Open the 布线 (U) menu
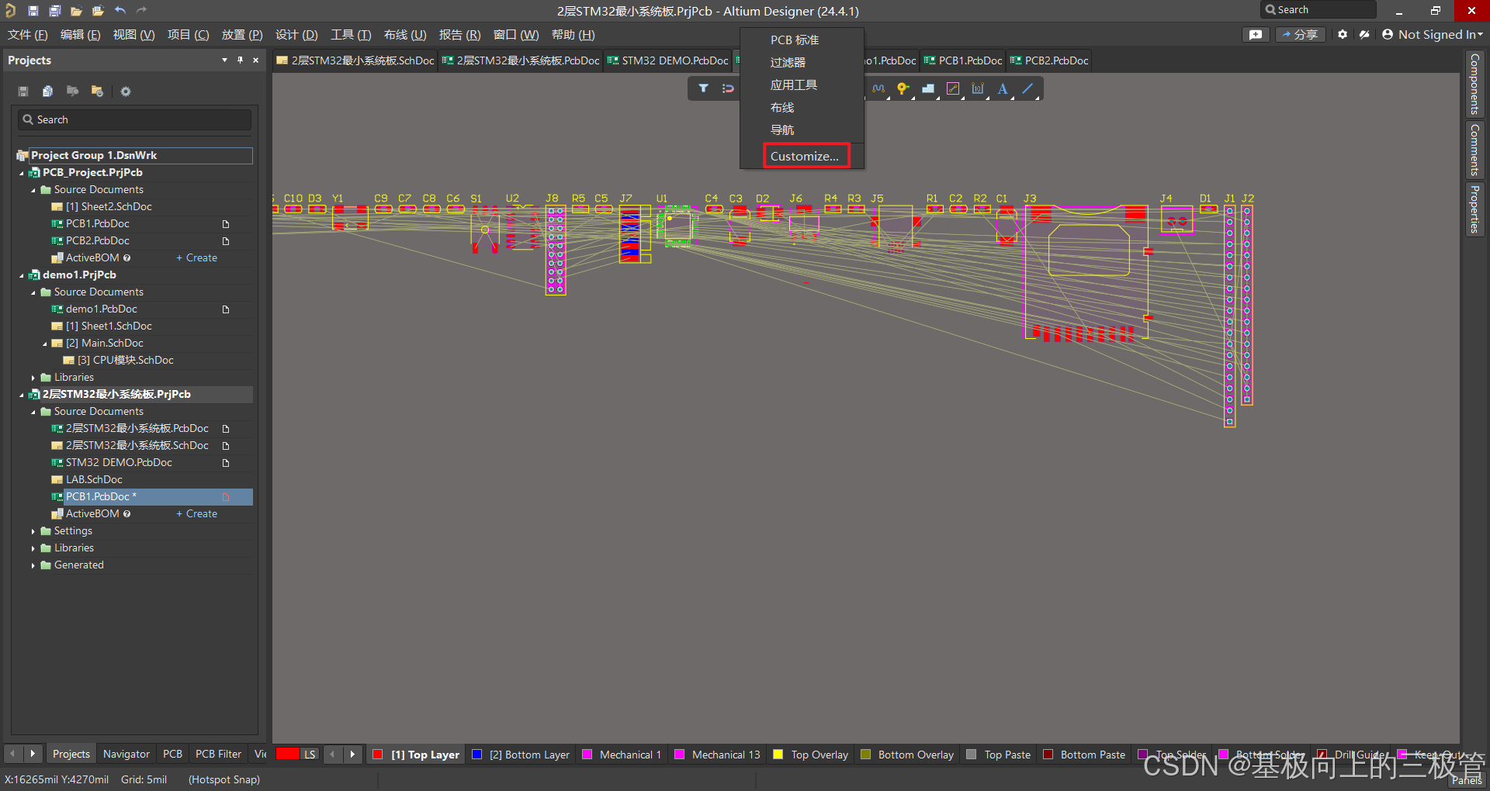The width and height of the screenshot is (1490, 791). tap(405, 35)
